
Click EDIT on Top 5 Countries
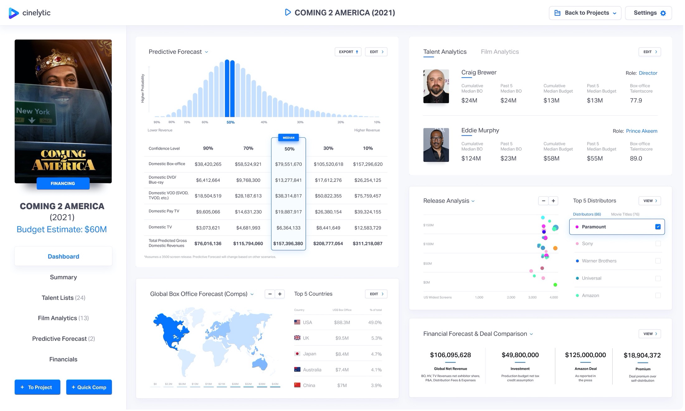pos(376,294)
